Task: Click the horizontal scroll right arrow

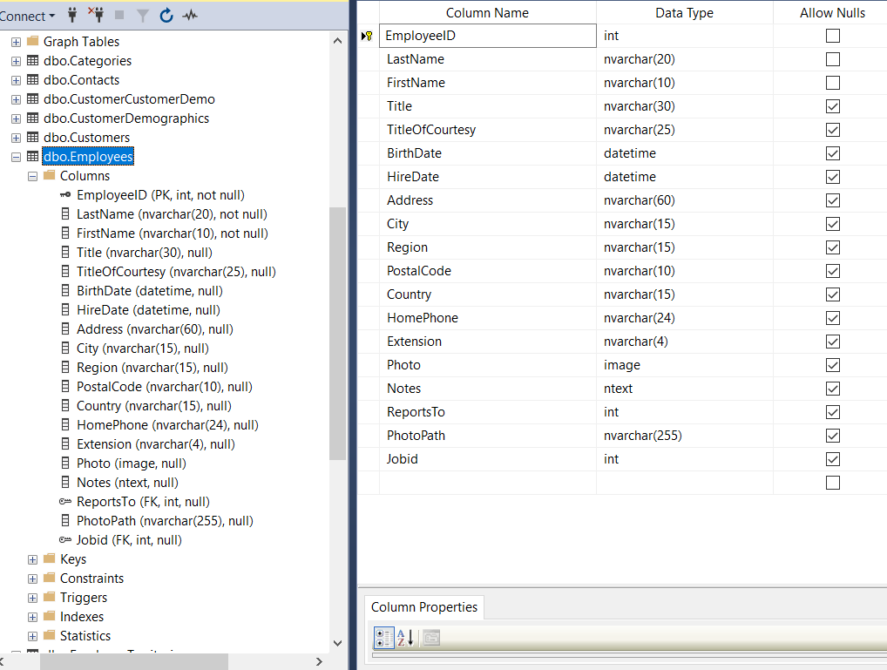Action: pyautogui.click(x=319, y=661)
